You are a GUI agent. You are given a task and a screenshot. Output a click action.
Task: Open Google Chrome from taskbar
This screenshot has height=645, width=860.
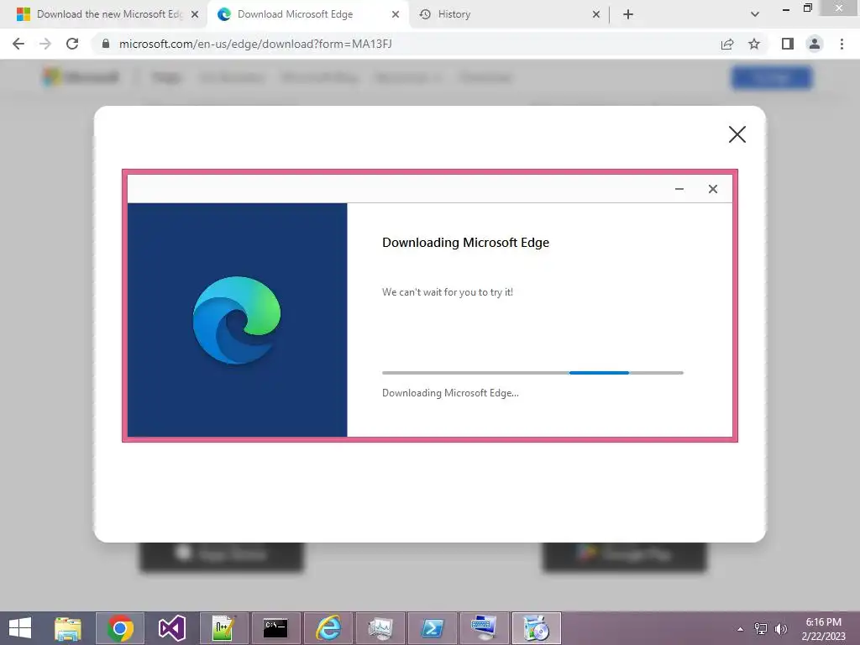click(x=120, y=628)
